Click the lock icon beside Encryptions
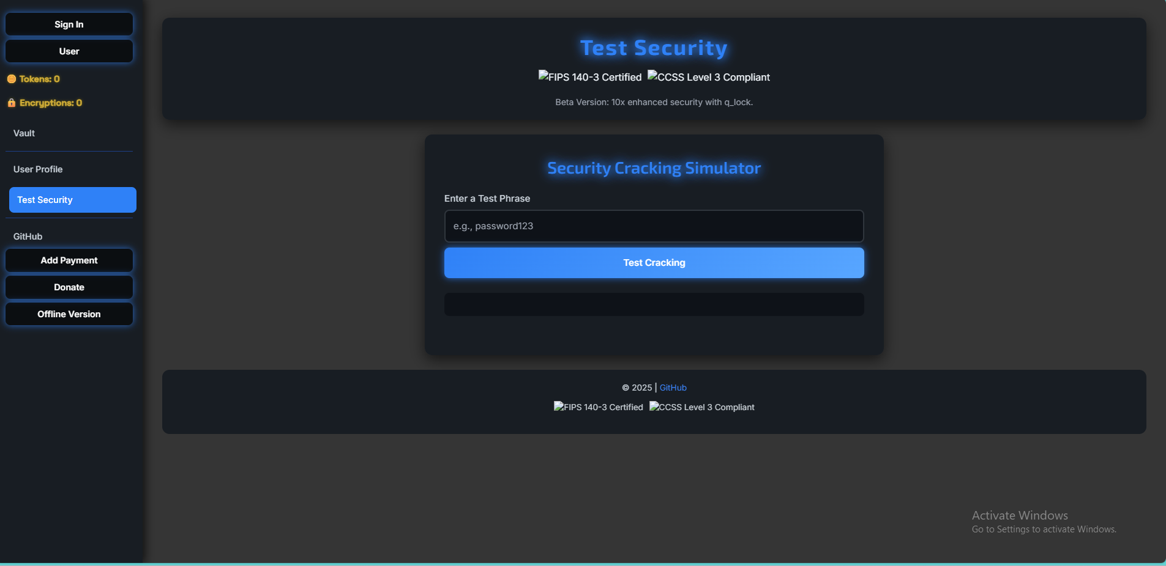This screenshot has height=566, width=1166. click(x=11, y=103)
